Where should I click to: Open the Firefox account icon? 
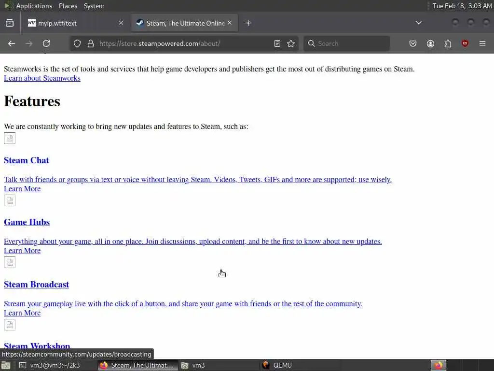click(x=430, y=43)
